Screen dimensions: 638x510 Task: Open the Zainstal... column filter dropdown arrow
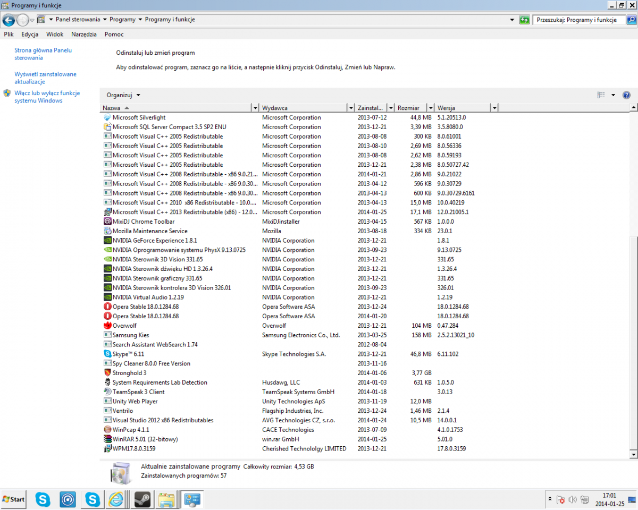tap(391, 108)
